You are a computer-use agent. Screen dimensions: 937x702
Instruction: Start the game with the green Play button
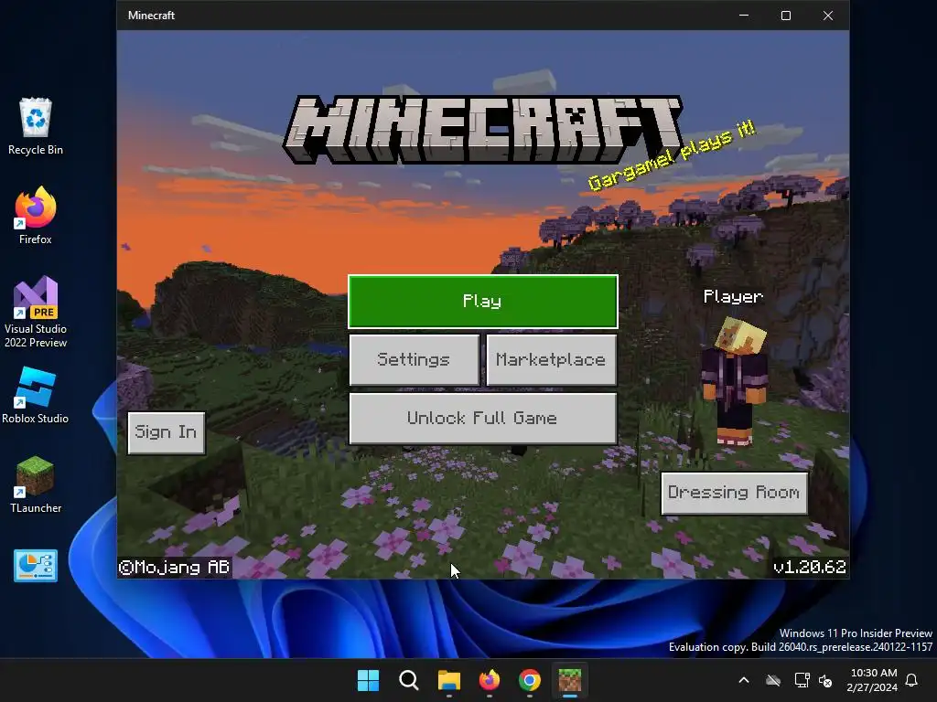[483, 302]
